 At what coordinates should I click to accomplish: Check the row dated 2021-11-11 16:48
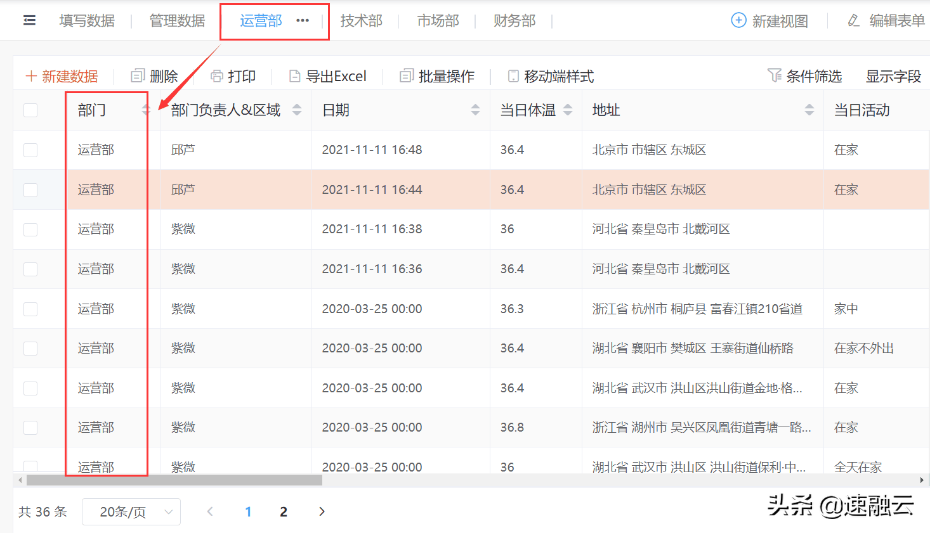(x=30, y=150)
